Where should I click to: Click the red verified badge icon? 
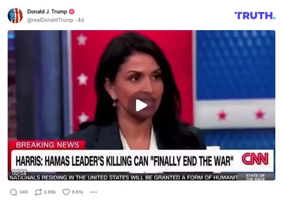coord(72,12)
